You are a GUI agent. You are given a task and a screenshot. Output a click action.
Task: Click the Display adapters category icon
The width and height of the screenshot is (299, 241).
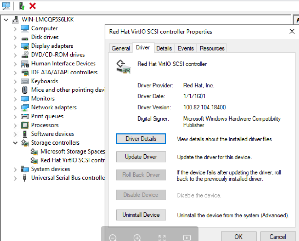[x=25, y=46]
